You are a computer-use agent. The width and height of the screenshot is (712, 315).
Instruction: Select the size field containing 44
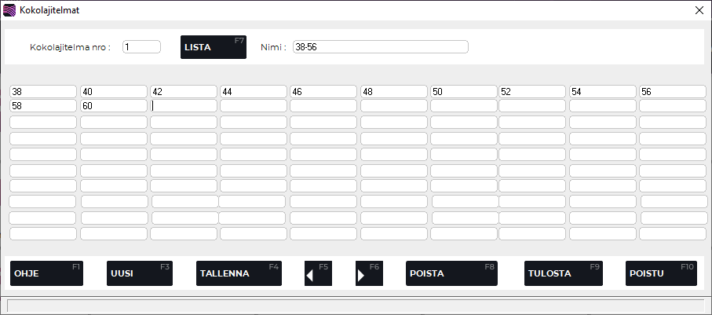tap(253, 92)
